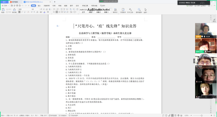The height and width of the screenshot is (117, 217).
Task: Click the 首页 home tab button
Action: pos(4,2)
